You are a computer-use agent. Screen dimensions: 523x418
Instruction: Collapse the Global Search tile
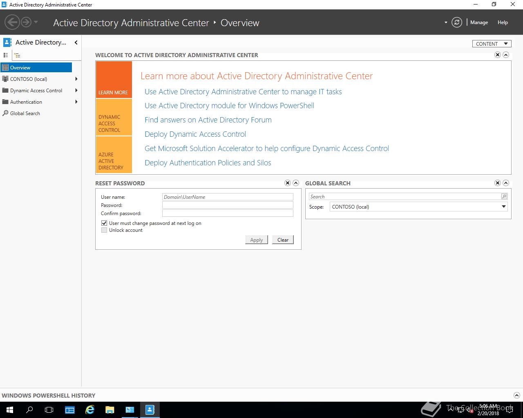coord(506,183)
